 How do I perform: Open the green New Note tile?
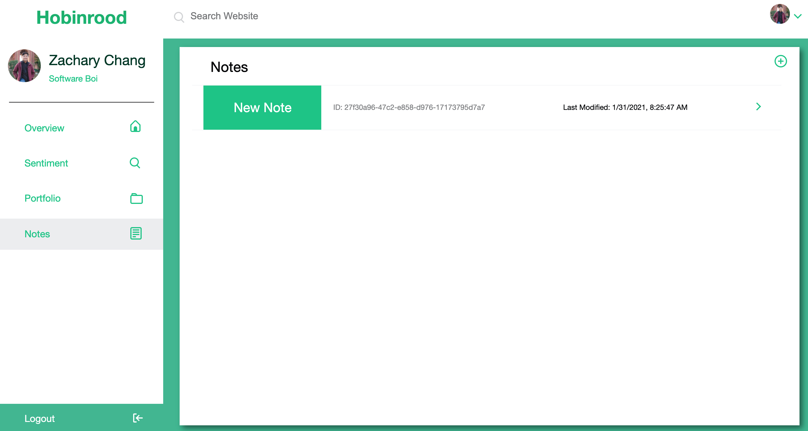[262, 108]
